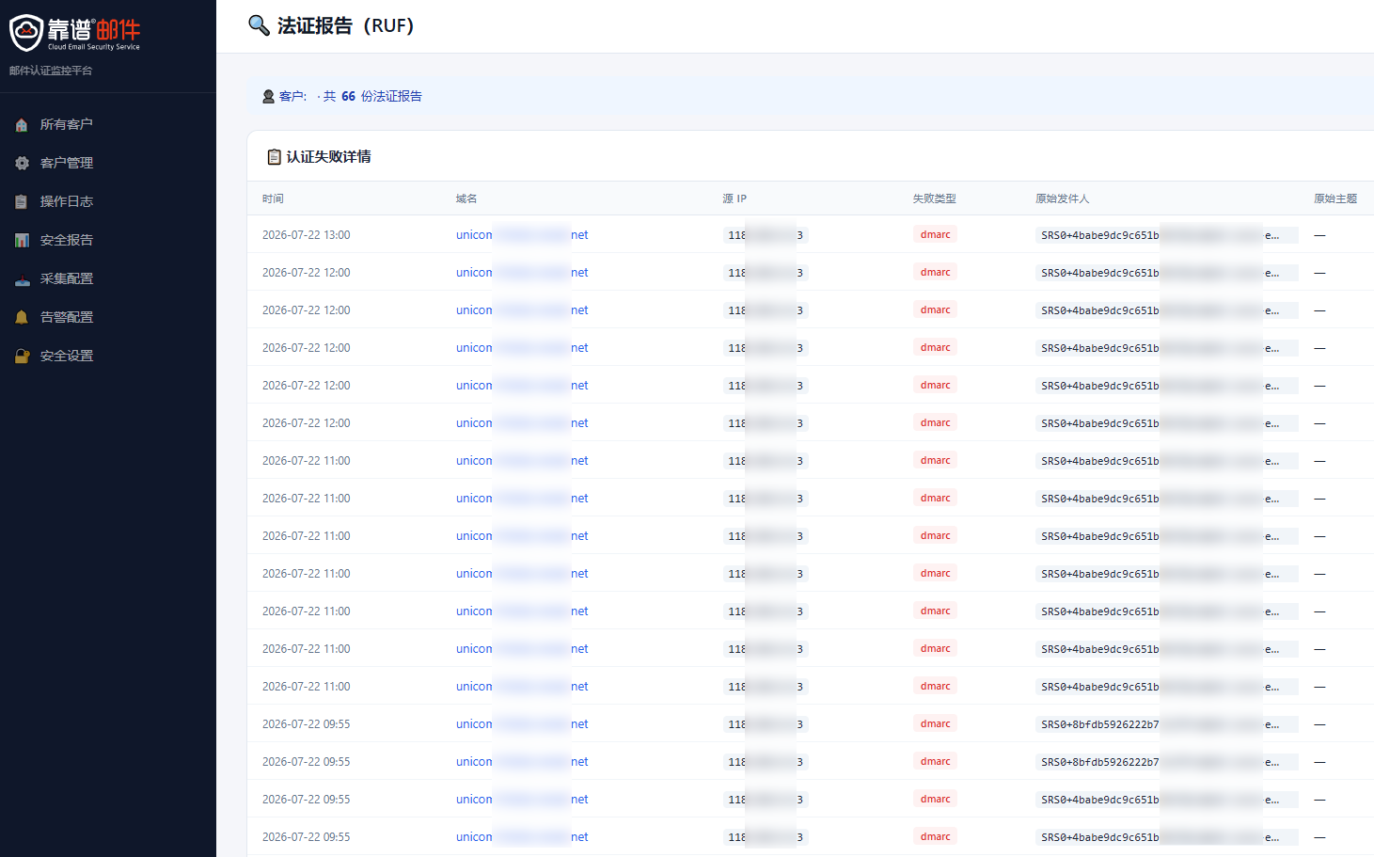1374x857 pixels.
Task: Click the 安全设置 padlock icon
Action: point(22,357)
